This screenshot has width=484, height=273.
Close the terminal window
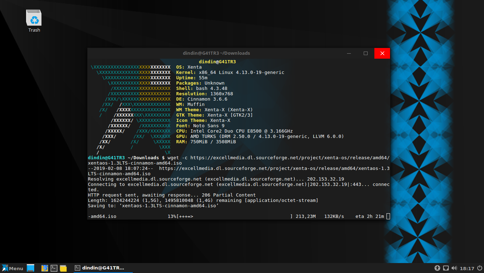382,53
